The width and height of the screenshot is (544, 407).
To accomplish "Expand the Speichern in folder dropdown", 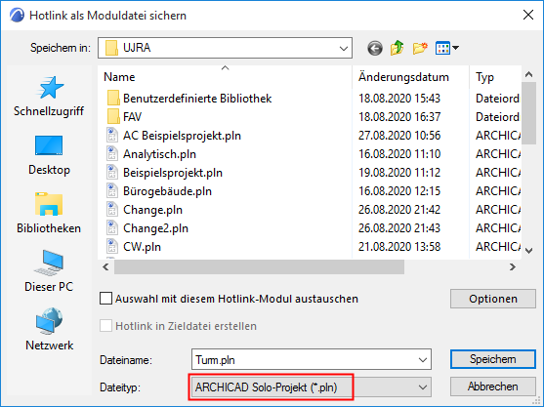I will pyautogui.click(x=344, y=48).
